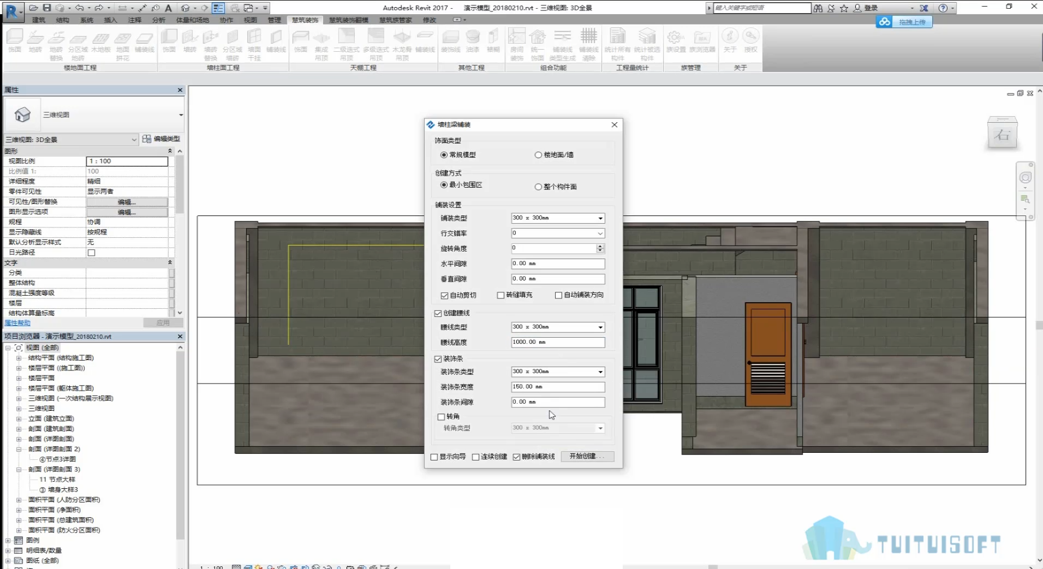
Task: Click the Open folder icon in quick access toolbar
Action: pos(33,8)
